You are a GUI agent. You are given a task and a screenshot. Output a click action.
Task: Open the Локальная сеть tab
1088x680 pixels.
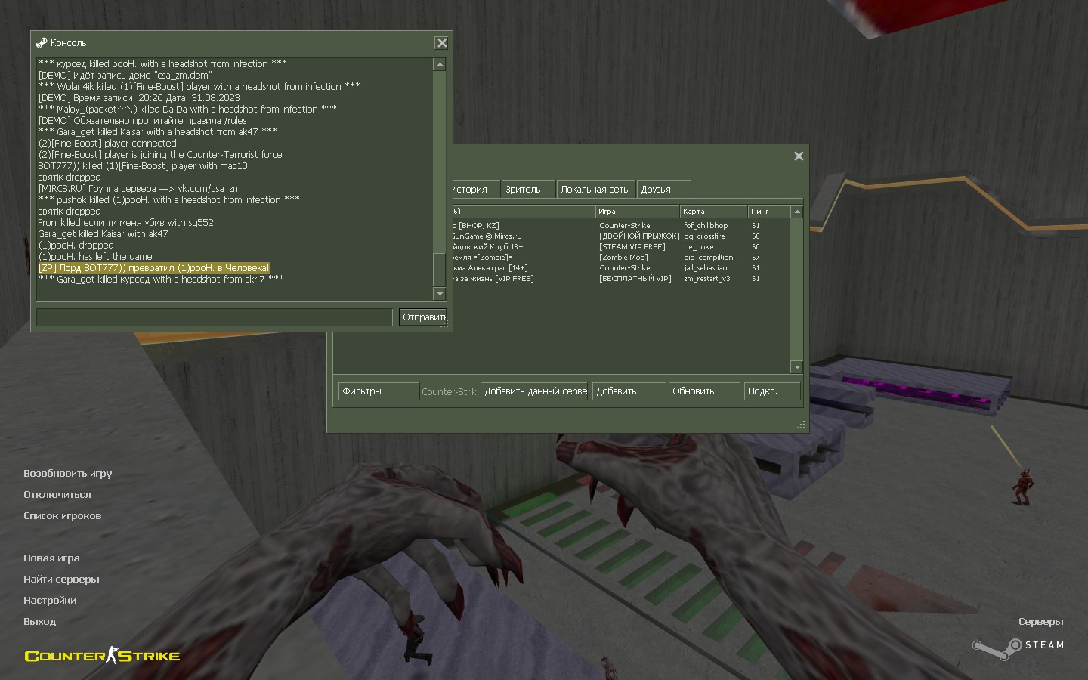point(595,190)
